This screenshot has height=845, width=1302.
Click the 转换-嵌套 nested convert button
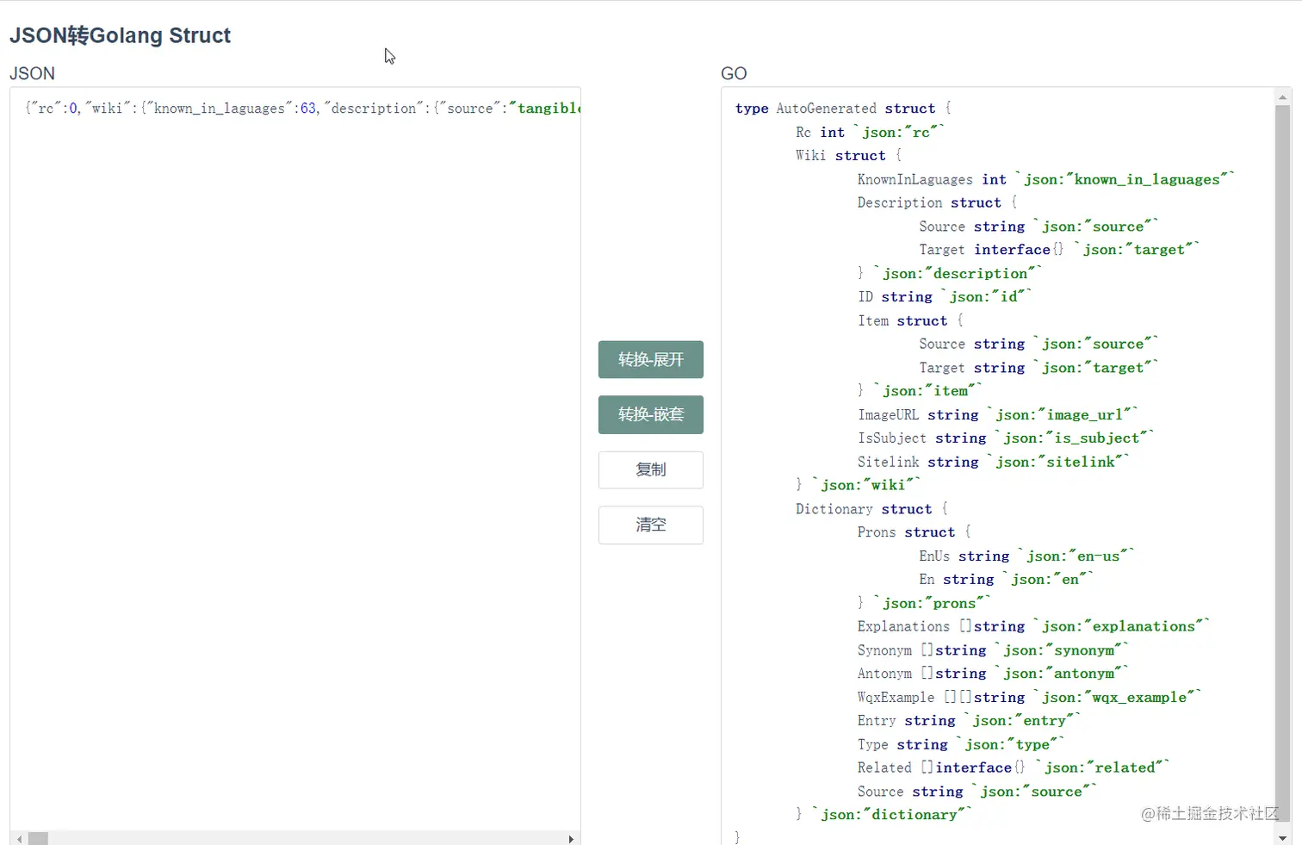point(651,414)
